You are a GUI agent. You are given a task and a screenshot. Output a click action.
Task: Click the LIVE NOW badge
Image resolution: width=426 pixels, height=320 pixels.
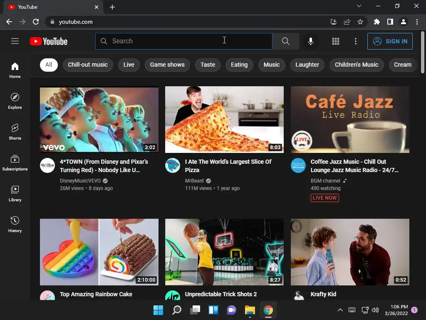(324, 198)
